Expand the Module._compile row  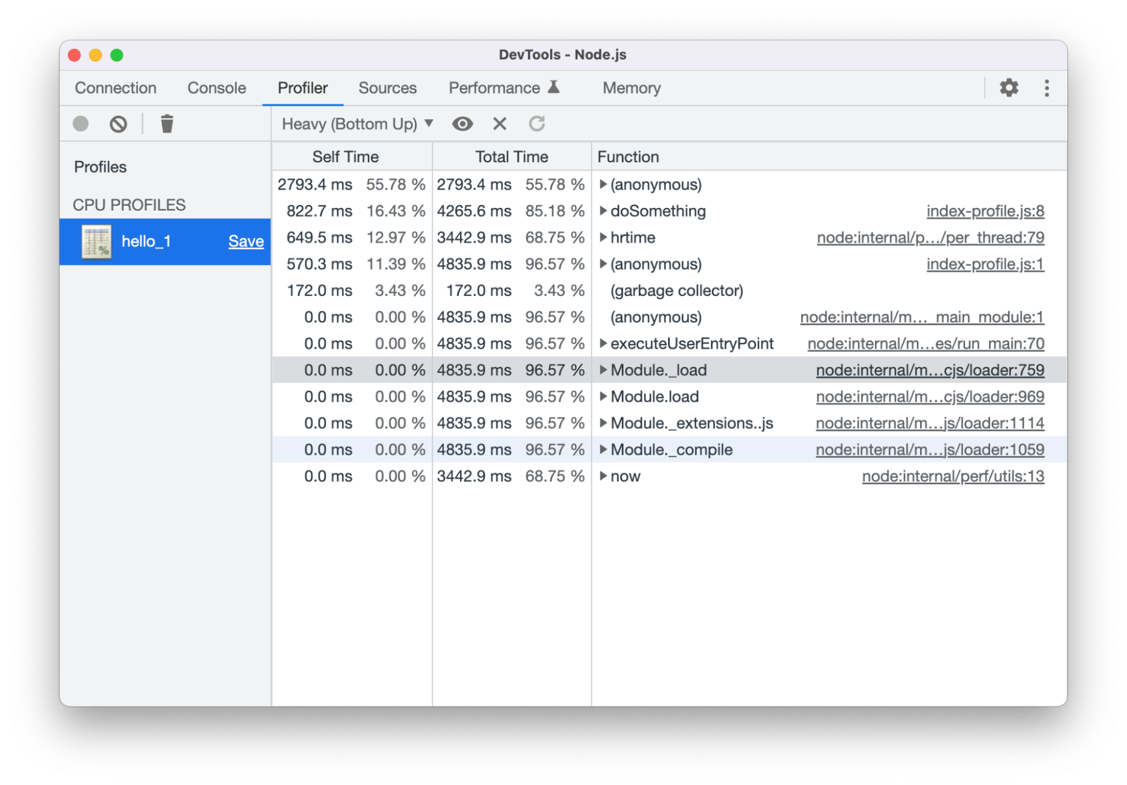(x=603, y=449)
